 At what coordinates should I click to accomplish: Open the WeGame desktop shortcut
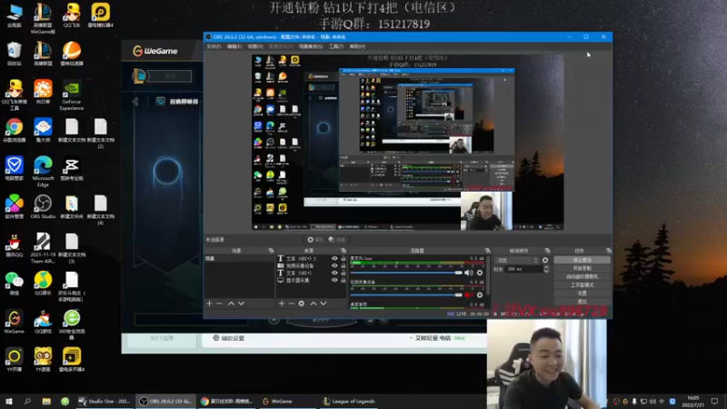tap(15, 322)
